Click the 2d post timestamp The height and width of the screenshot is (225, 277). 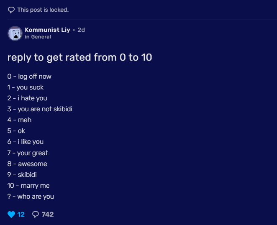click(81, 30)
